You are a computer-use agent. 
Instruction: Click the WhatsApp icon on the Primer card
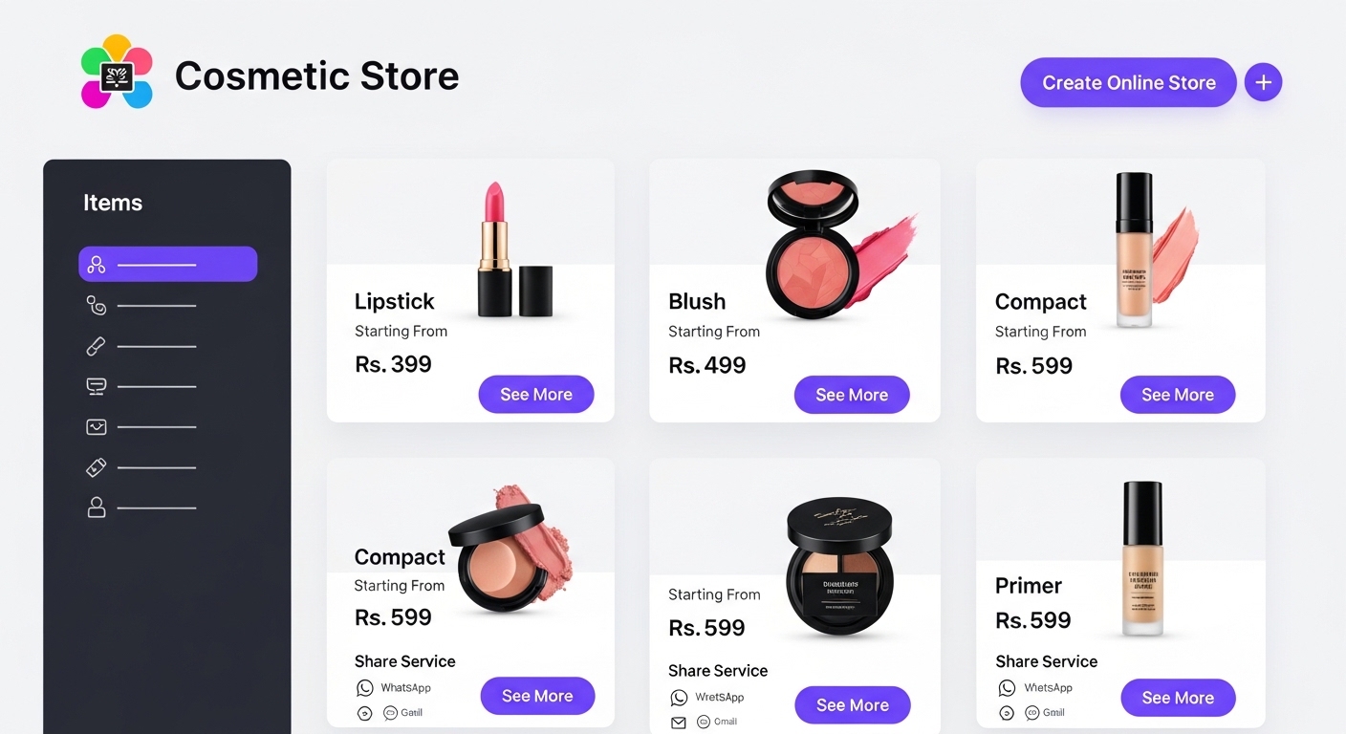click(x=1007, y=688)
